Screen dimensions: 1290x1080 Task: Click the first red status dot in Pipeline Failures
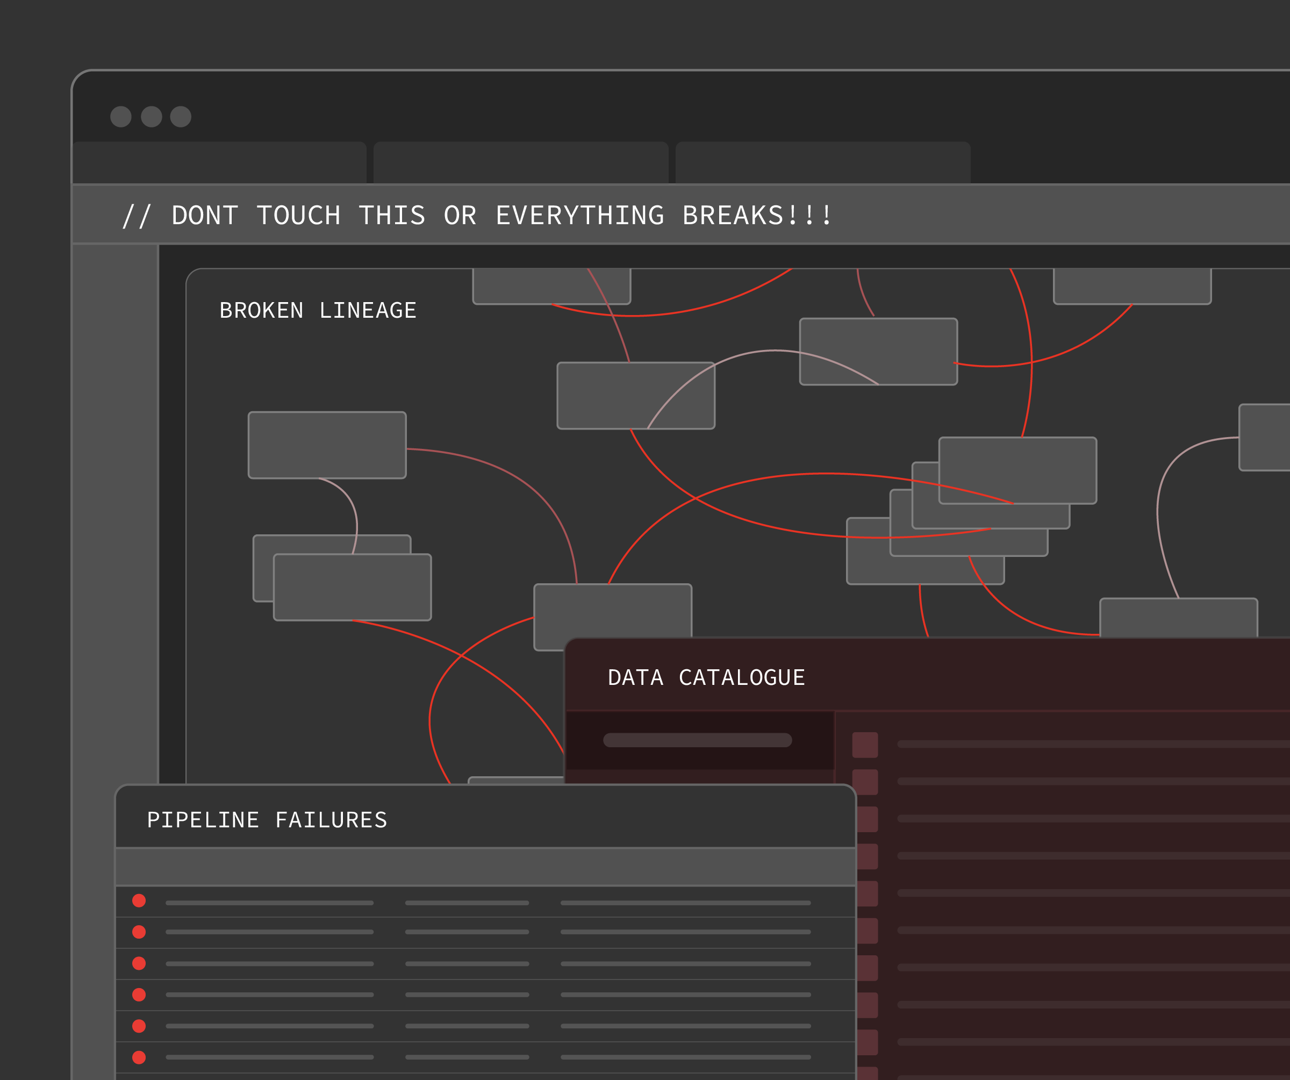click(139, 900)
